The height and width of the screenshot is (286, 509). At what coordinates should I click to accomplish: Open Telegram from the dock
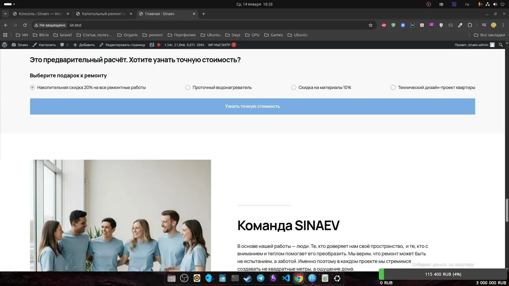(260, 278)
